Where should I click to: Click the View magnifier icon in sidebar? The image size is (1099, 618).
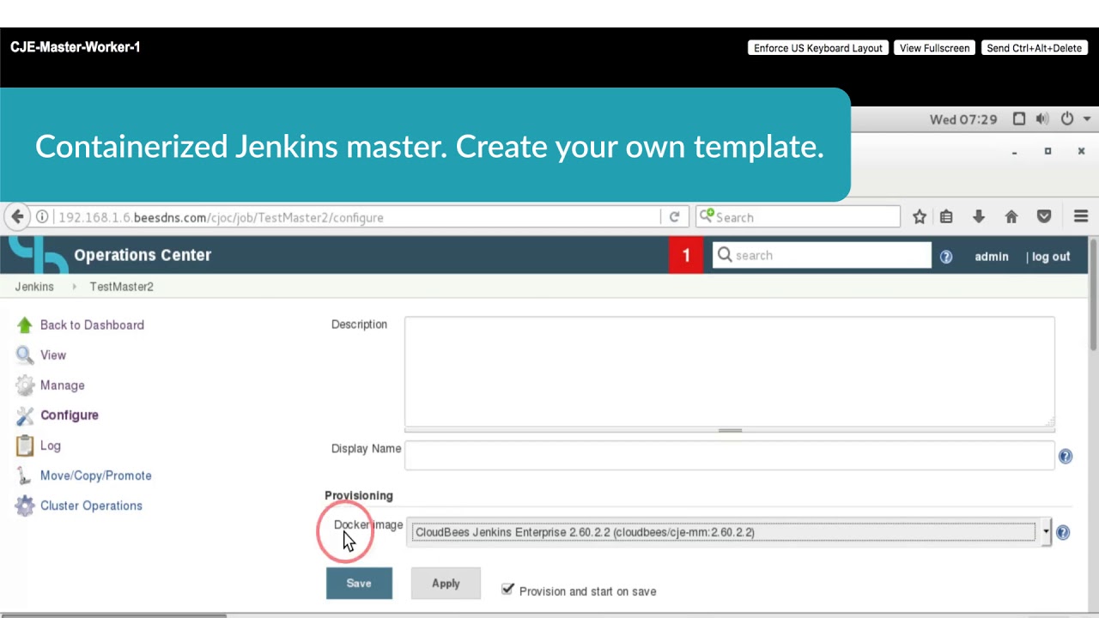coord(24,354)
